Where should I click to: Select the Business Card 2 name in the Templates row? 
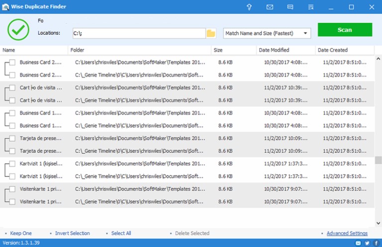coord(41,62)
